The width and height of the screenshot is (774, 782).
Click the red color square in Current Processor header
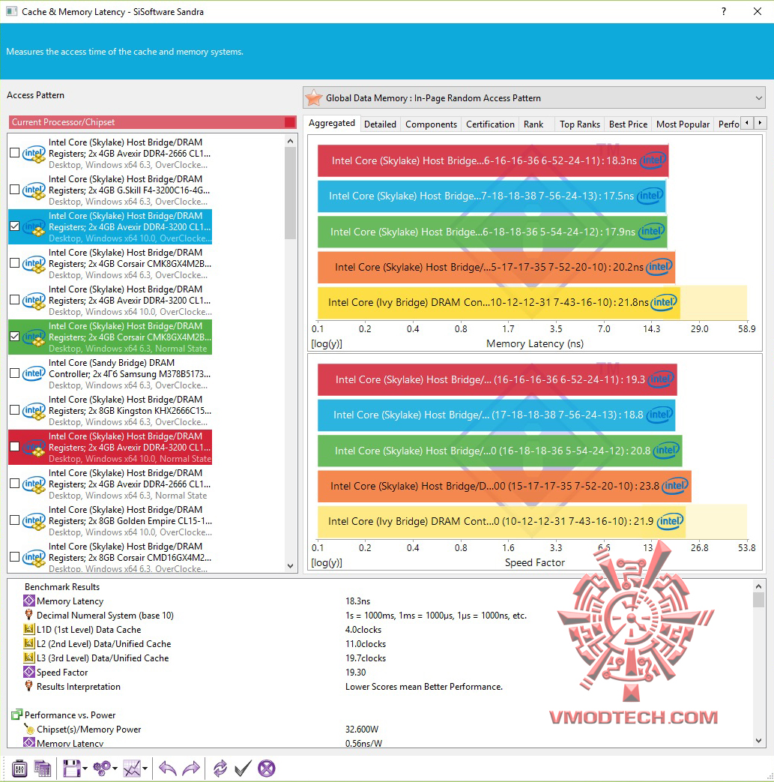tap(289, 122)
